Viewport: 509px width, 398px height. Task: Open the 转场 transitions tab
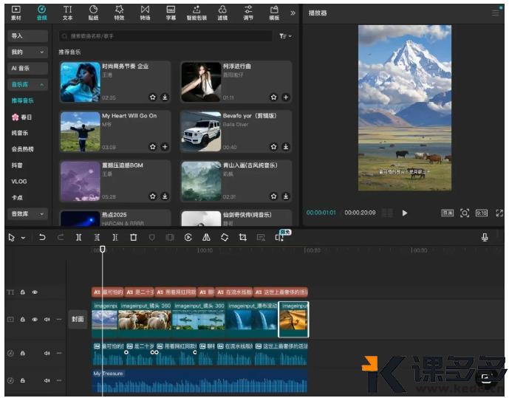pyautogui.click(x=145, y=12)
